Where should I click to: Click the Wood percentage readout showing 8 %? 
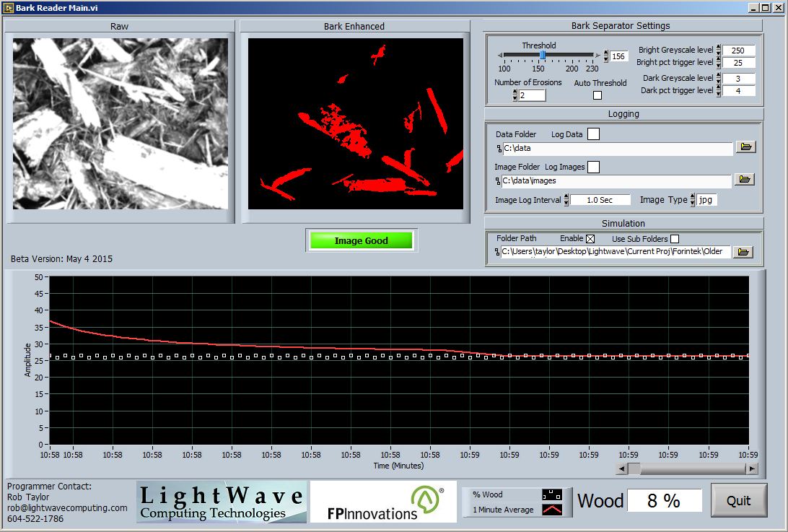664,500
